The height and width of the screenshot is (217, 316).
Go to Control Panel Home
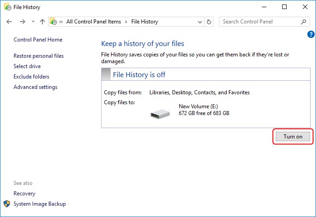pos(38,40)
